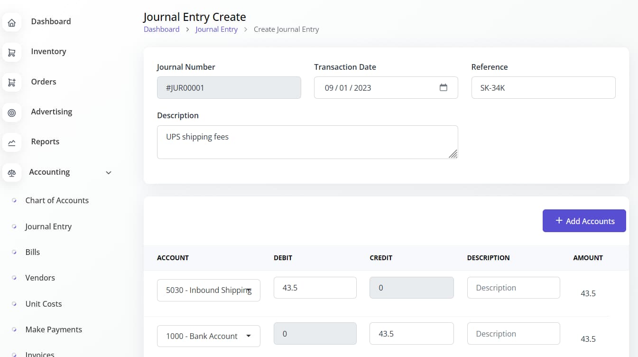Screen dimensions: 638x357
Task: Select Make Payments in the sidebar
Action: click(54, 329)
